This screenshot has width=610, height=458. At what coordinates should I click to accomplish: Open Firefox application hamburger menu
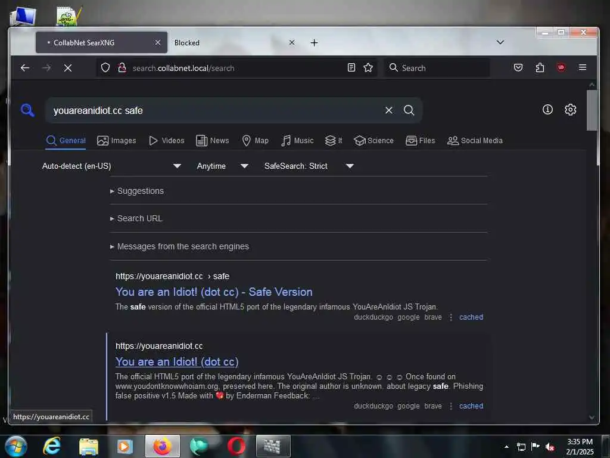point(583,68)
